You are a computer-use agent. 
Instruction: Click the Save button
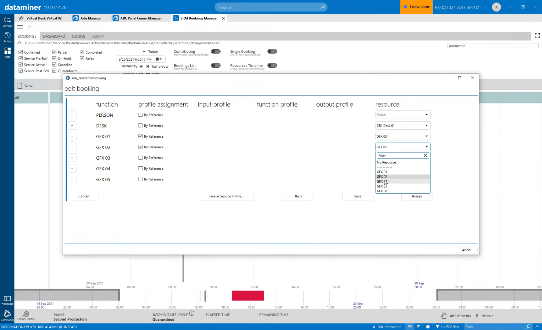tap(358, 196)
